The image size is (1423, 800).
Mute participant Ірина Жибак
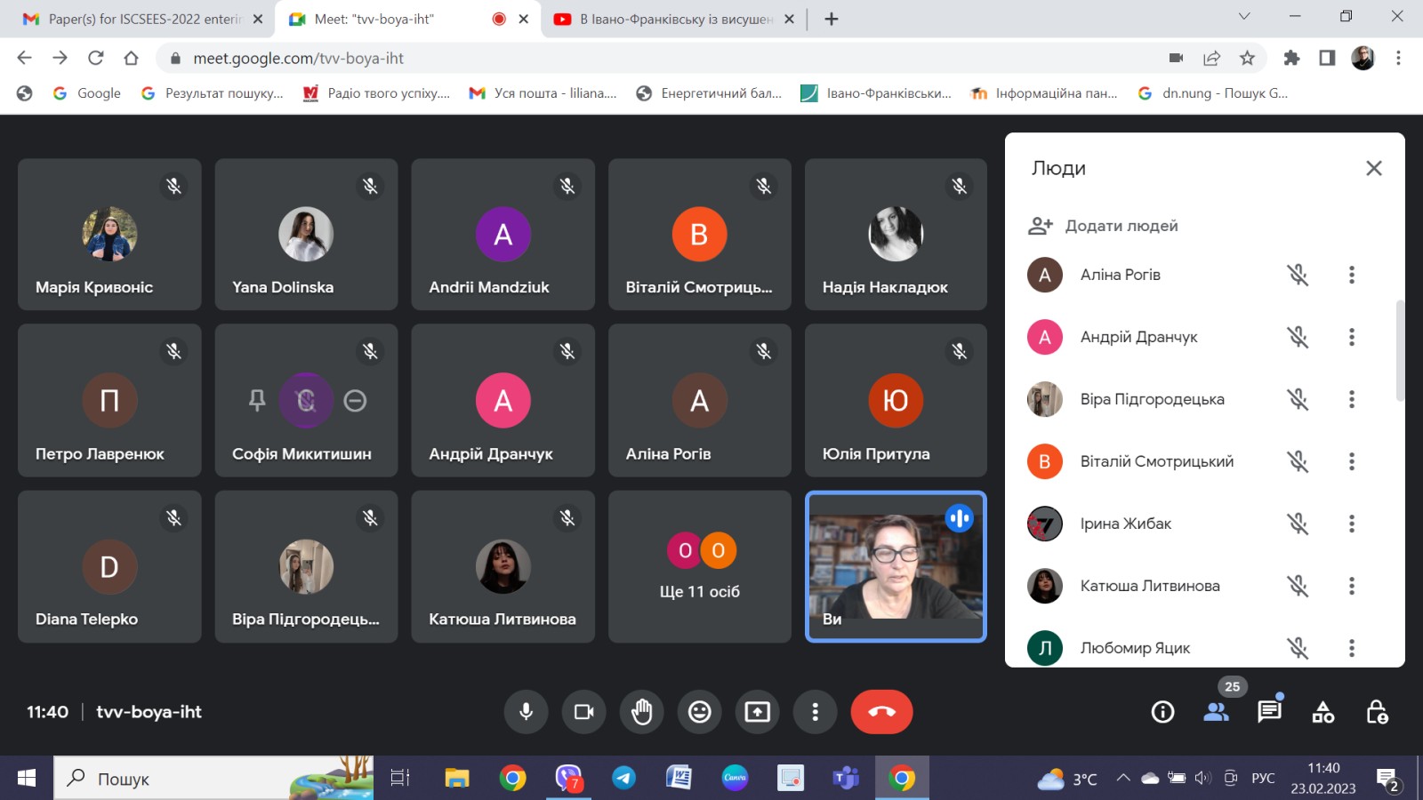click(x=1298, y=524)
